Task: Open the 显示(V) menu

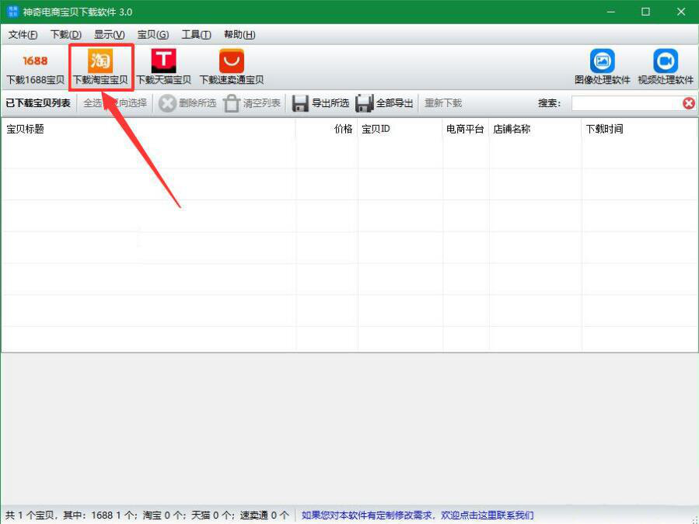Action: click(x=109, y=35)
